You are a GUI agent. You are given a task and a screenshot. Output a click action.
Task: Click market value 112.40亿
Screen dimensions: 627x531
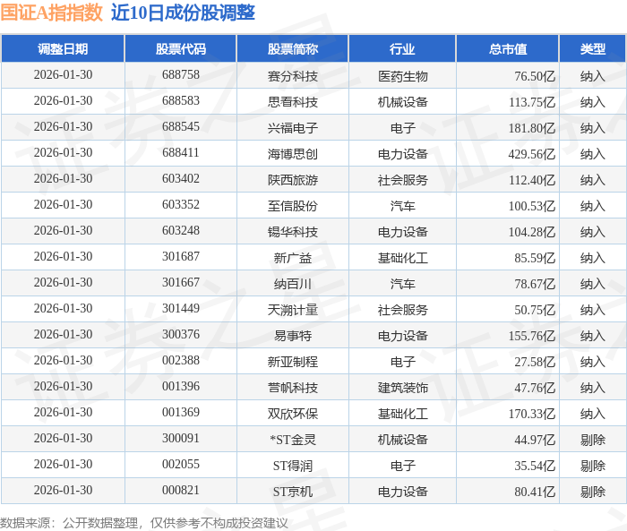[x=532, y=180]
